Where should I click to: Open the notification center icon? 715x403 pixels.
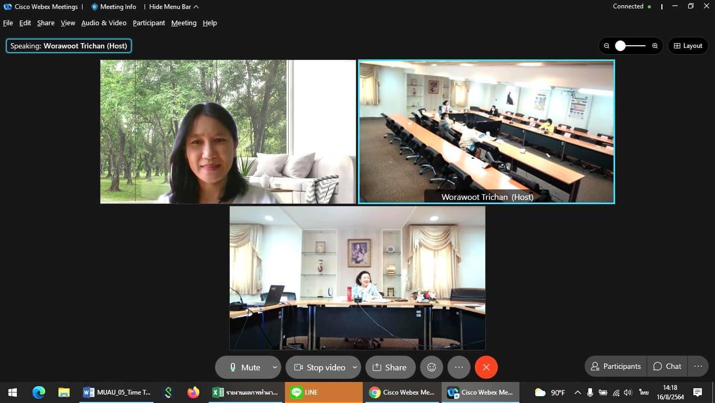tap(698, 392)
